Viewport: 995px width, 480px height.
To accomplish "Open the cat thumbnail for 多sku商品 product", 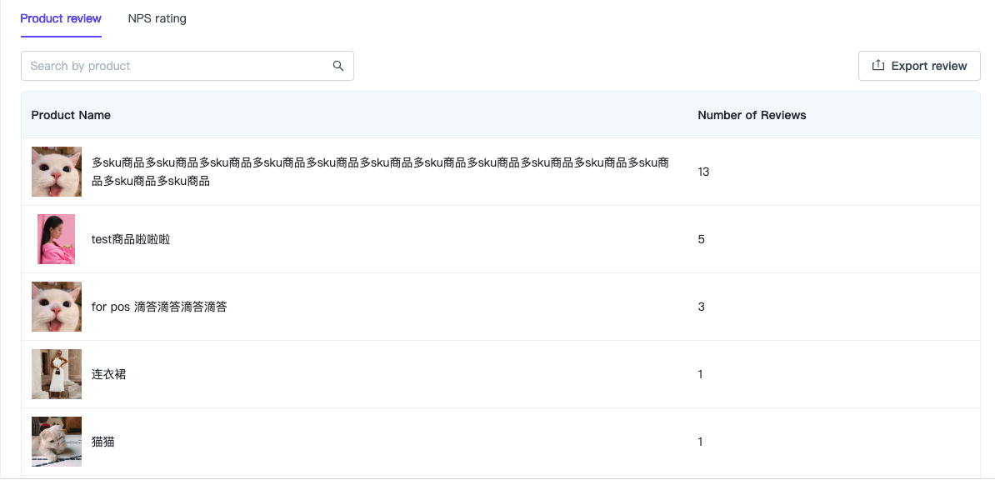I will pyautogui.click(x=57, y=172).
